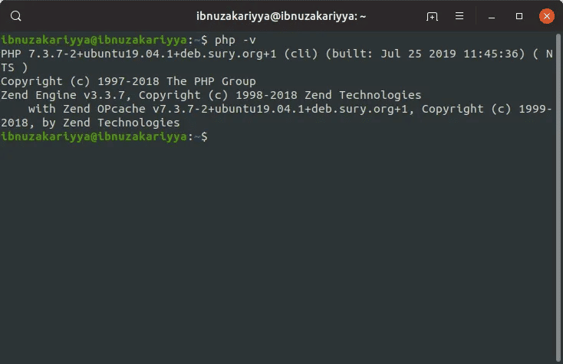This screenshot has width=563, height=364.
Task: Place cursor after the final $ prompt
Action: pyautogui.click(x=212, y=136)
